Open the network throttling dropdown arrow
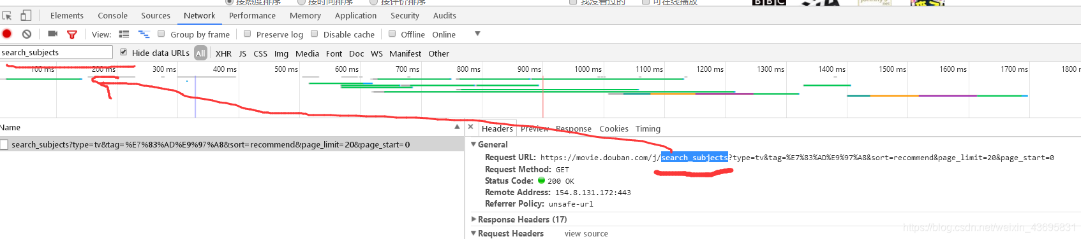 (x=477, y=34)
